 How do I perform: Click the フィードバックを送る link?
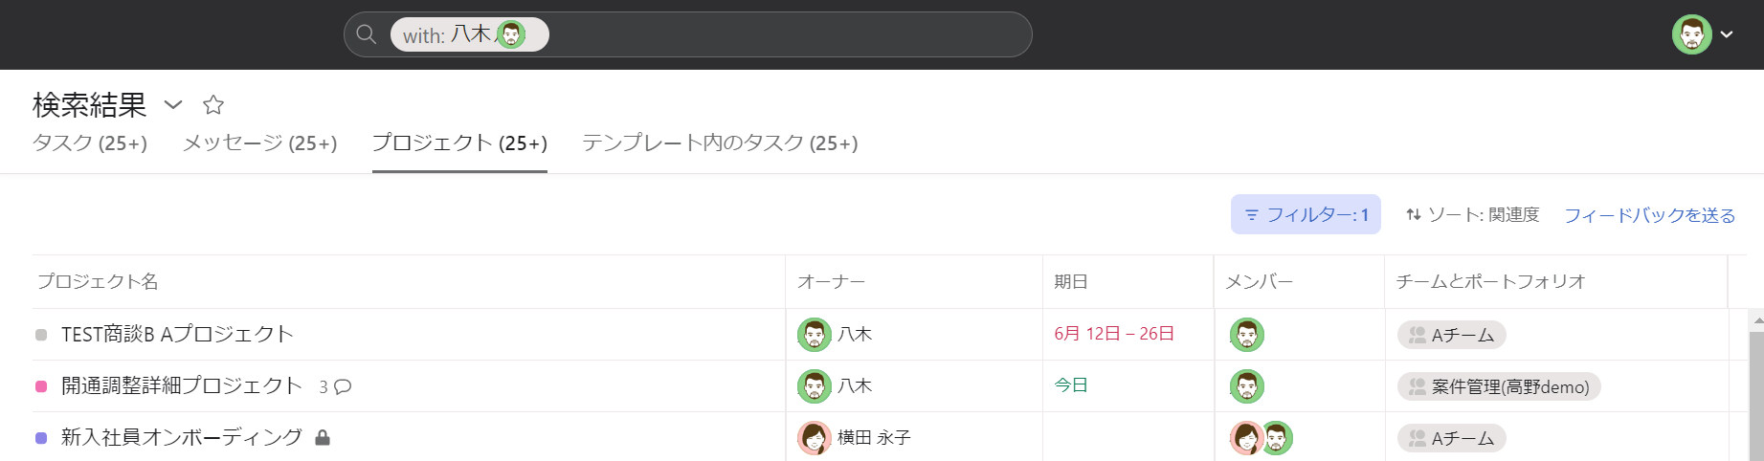coord(1650,215)
